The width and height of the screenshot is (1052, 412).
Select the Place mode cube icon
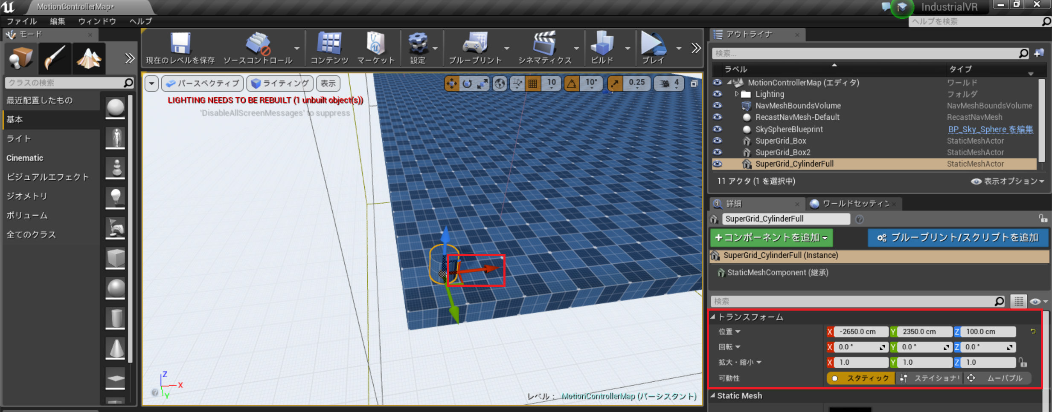pos(20,58)
